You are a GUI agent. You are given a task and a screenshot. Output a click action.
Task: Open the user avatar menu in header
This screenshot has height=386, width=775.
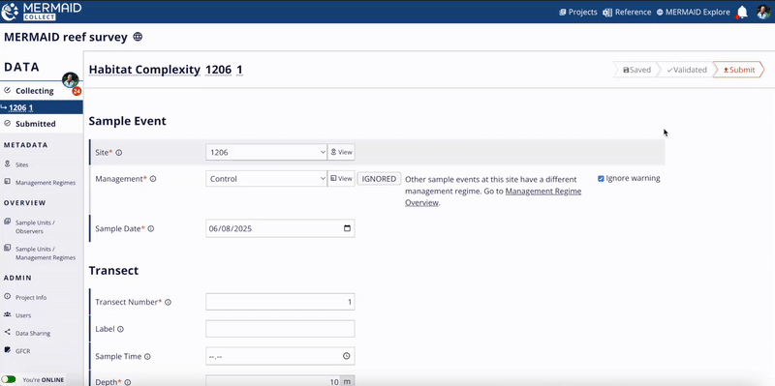pos(763,13)
